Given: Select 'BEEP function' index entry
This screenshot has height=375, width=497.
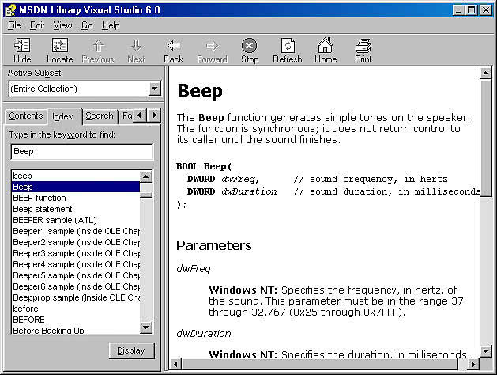Looking at the screenshot, I should (x=75, y=198).
